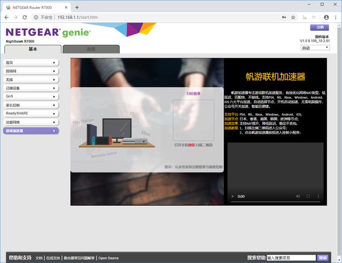
Task: Click the video progress bar
Action: pyautogui.click(x=276, y=202)
